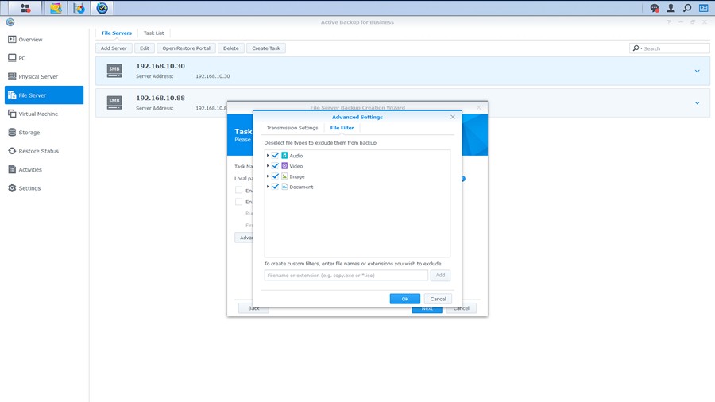Expand the Video file type tree
Image resolution: width=715 pixels, height=402 pixels.
coord(268,166)
